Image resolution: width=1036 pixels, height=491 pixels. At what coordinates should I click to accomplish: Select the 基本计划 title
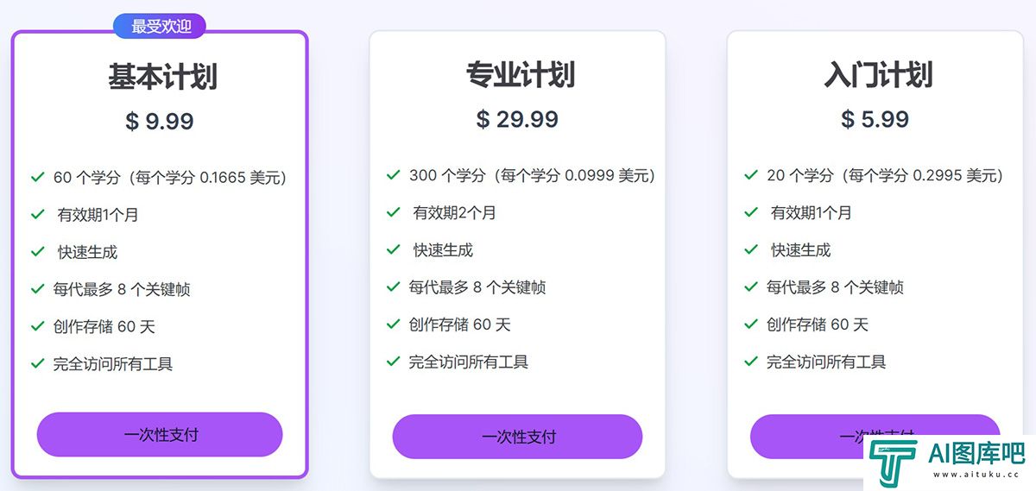point(162,77)
